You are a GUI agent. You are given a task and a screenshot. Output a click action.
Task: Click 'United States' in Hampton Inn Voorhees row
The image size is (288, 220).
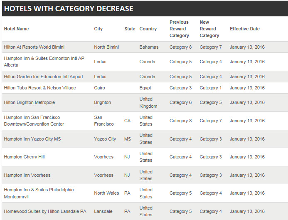(x=146, y=175)
